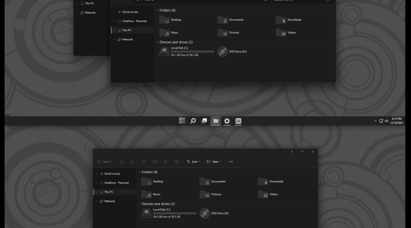This screenshot has width=411, height=228.
Task: Open the Documents folder in the top window
Action: click(231, 20)
